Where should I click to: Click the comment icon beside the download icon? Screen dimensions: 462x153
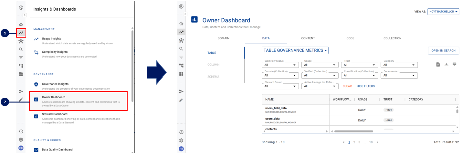(454, 64)
